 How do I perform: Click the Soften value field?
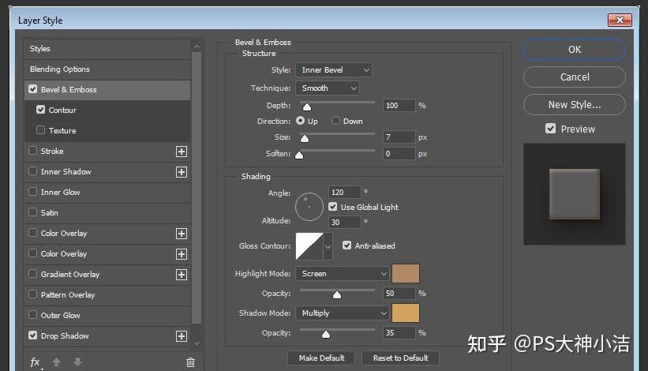399,154
